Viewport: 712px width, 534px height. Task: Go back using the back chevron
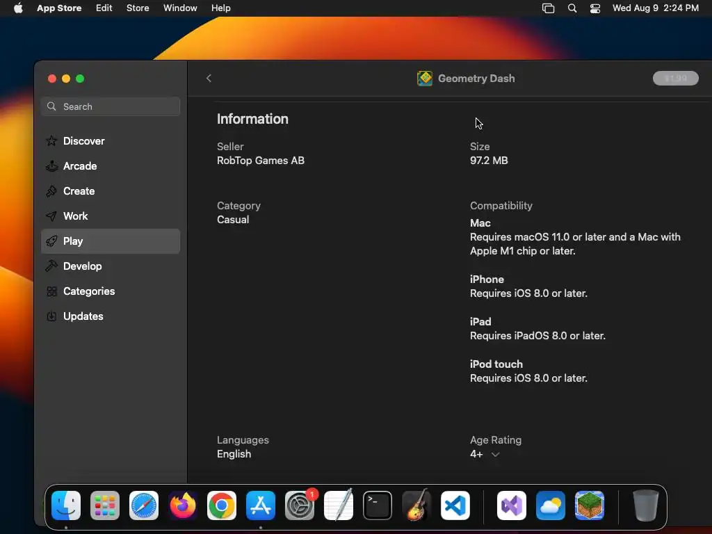point(209,78)
